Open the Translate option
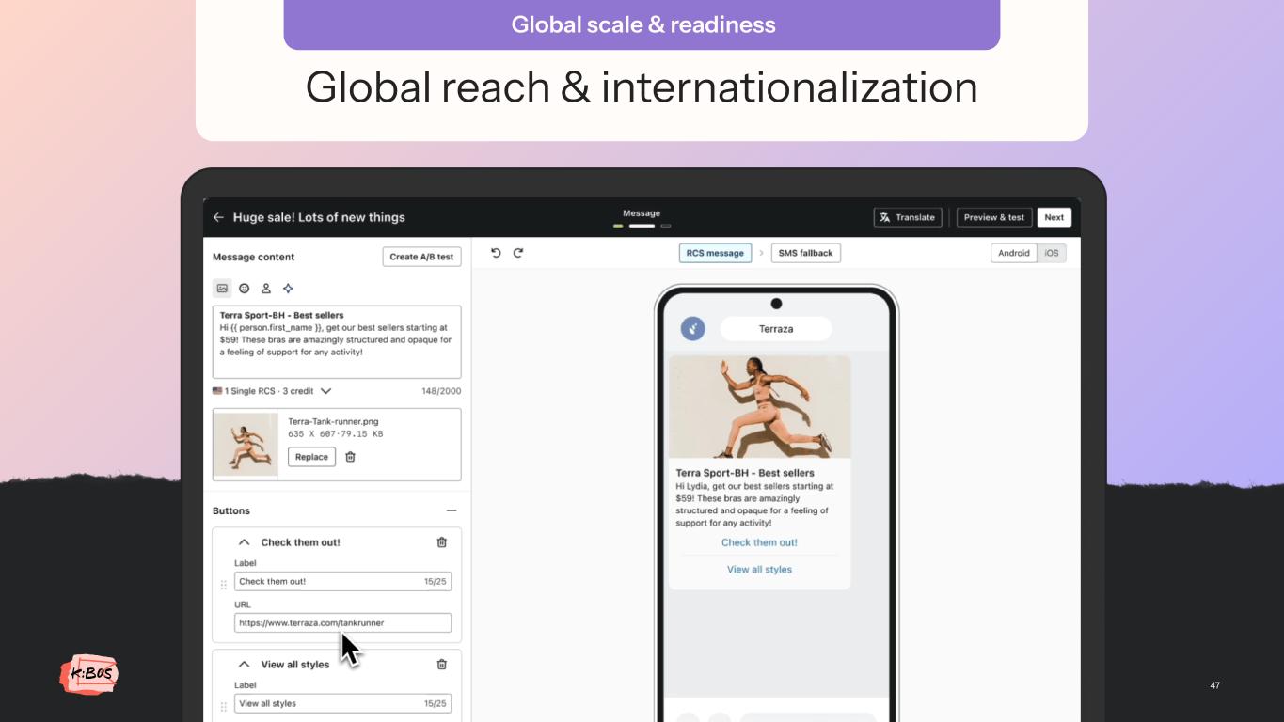Image resolution: width=1284 pixels, height=722 pixels. pos(908,217)
